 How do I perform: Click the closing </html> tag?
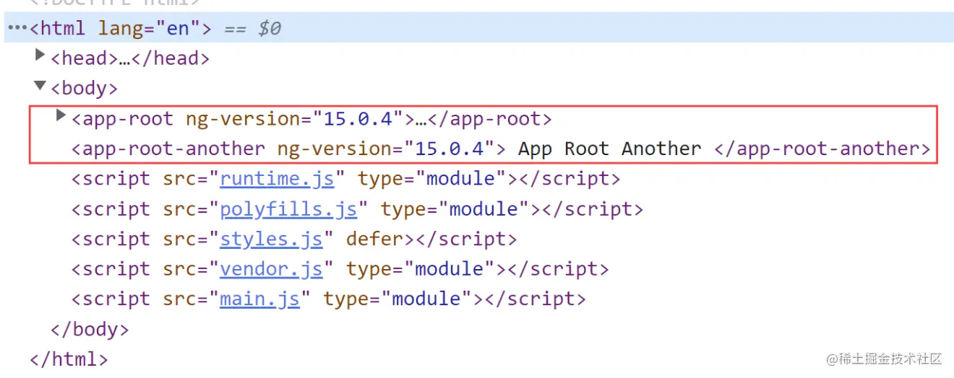(x=69, y=359)
